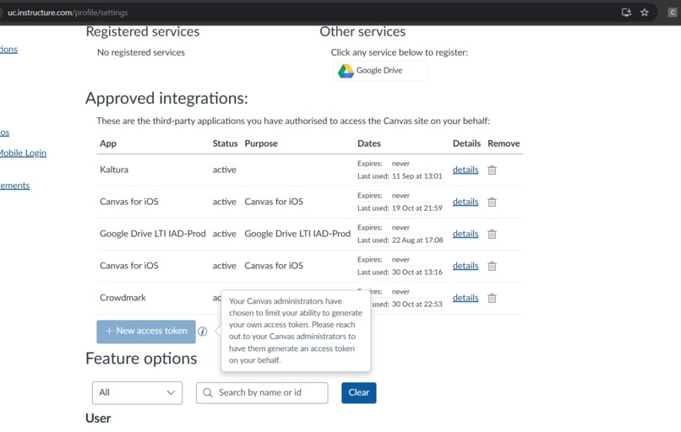Click the install app icon in address bar
Image resolution: width=681 pixels, height=432 pixels.
pos(626,13)
